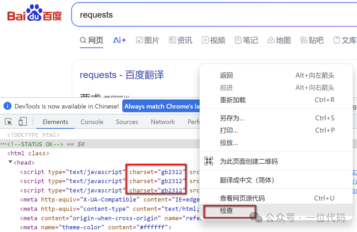Select the 网页 search tab
The width and height of the screenshot is (357, 232).
92,40
